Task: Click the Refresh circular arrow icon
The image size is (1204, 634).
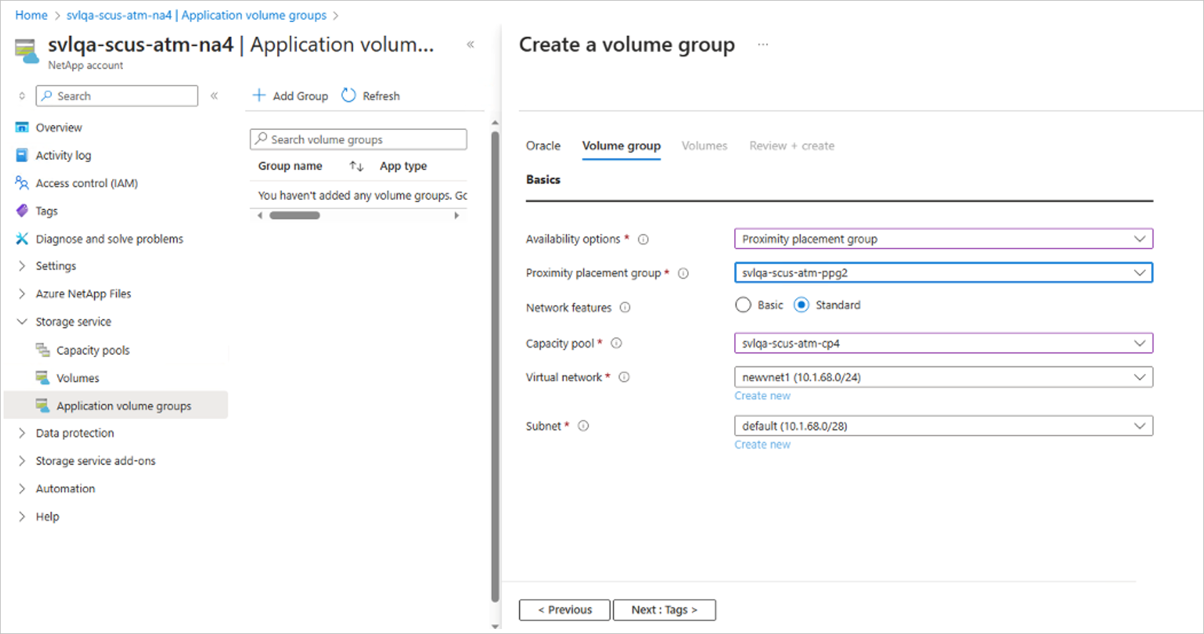Action: tap(348, 95)
